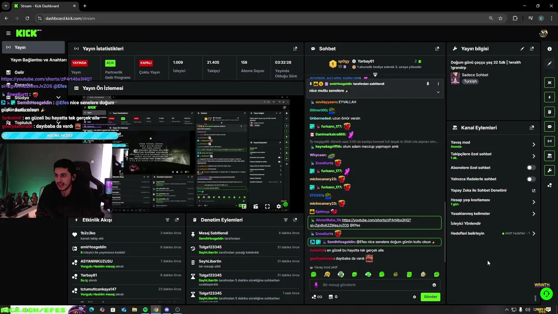Open the taskbar volume control

tap(528, 310)
